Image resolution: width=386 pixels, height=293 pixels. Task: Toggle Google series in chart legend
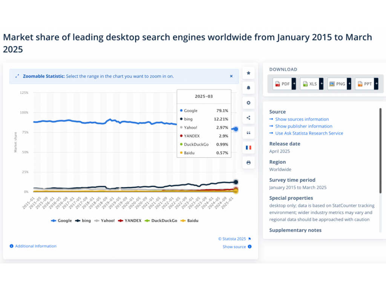[61, 221]
